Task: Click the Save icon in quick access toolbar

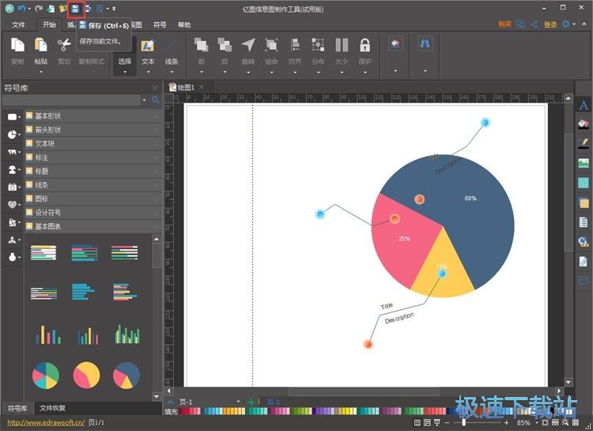Action: tap(76, 9)
